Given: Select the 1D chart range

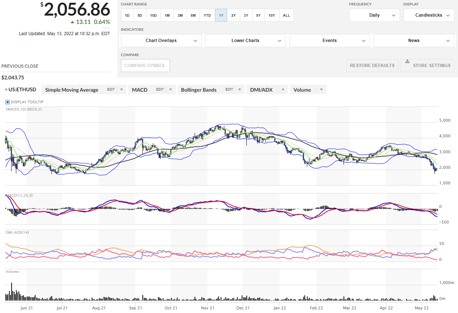Looking at the screenshot, I should [x=127, y=15].
